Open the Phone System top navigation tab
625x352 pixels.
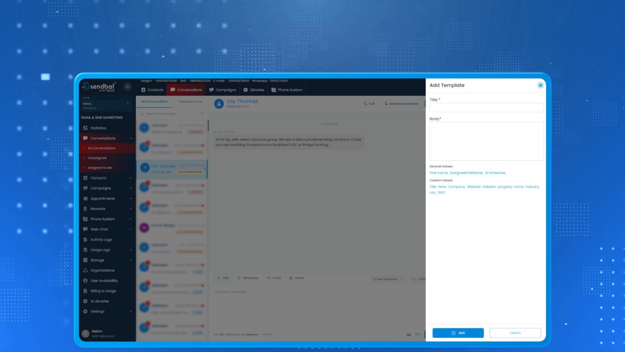287,90
